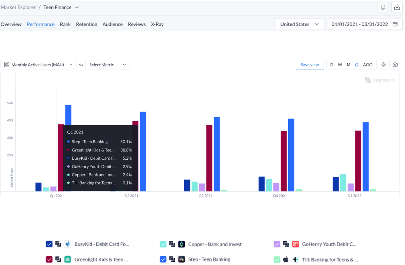Click the download/export icon top right
Viewport: 405px width, 265px height.
pos(397,7)
